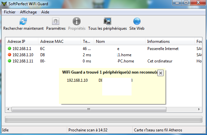Click the horizontal scrollbar left arrow
This screenshot has width=207, height=135.
click(8, 109)
